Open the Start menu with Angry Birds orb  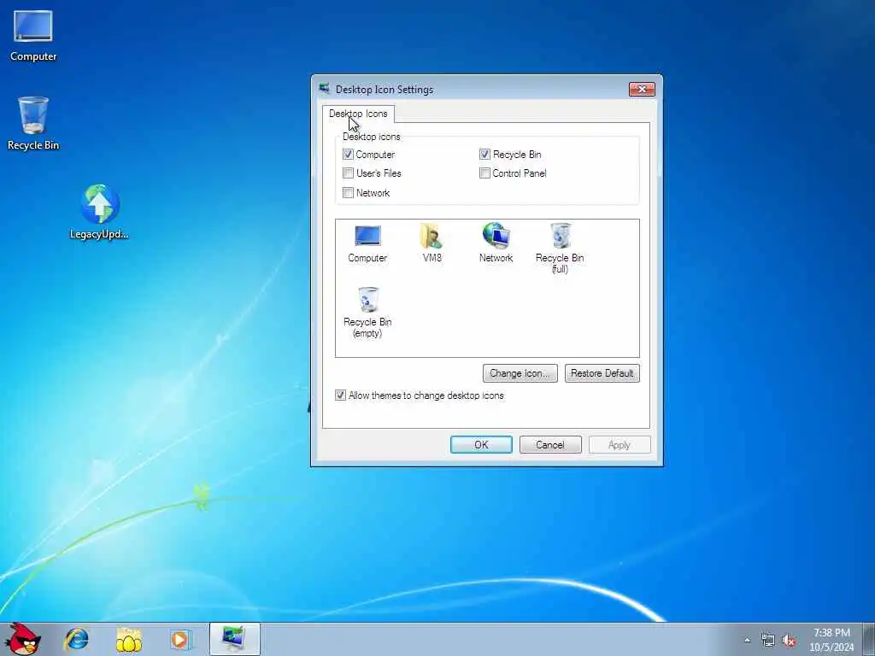pyautogui.click(x=21, y=639)
